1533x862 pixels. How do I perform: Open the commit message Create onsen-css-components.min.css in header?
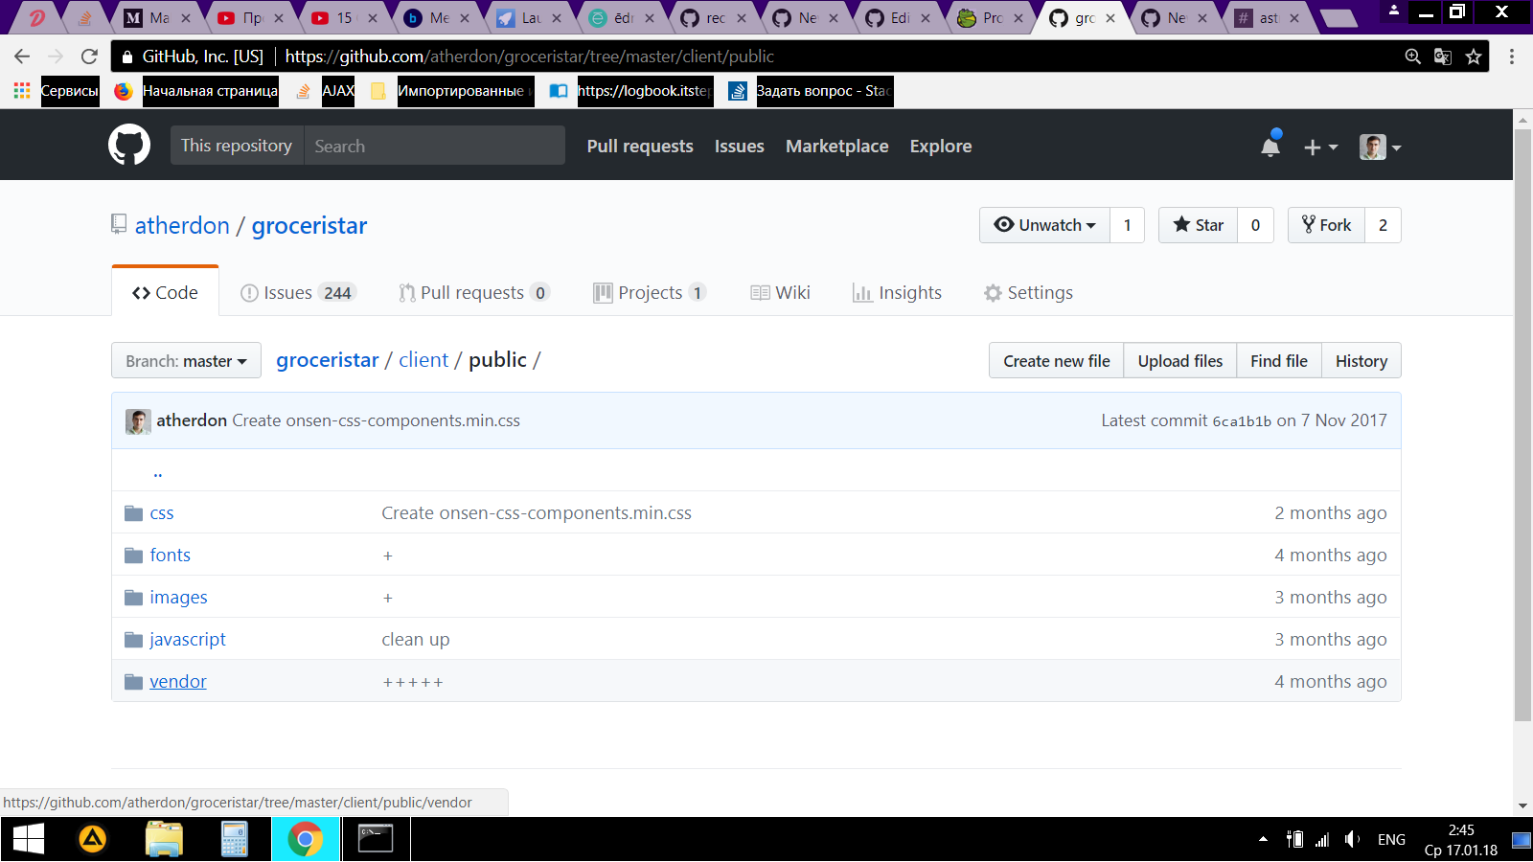point(376,420)
